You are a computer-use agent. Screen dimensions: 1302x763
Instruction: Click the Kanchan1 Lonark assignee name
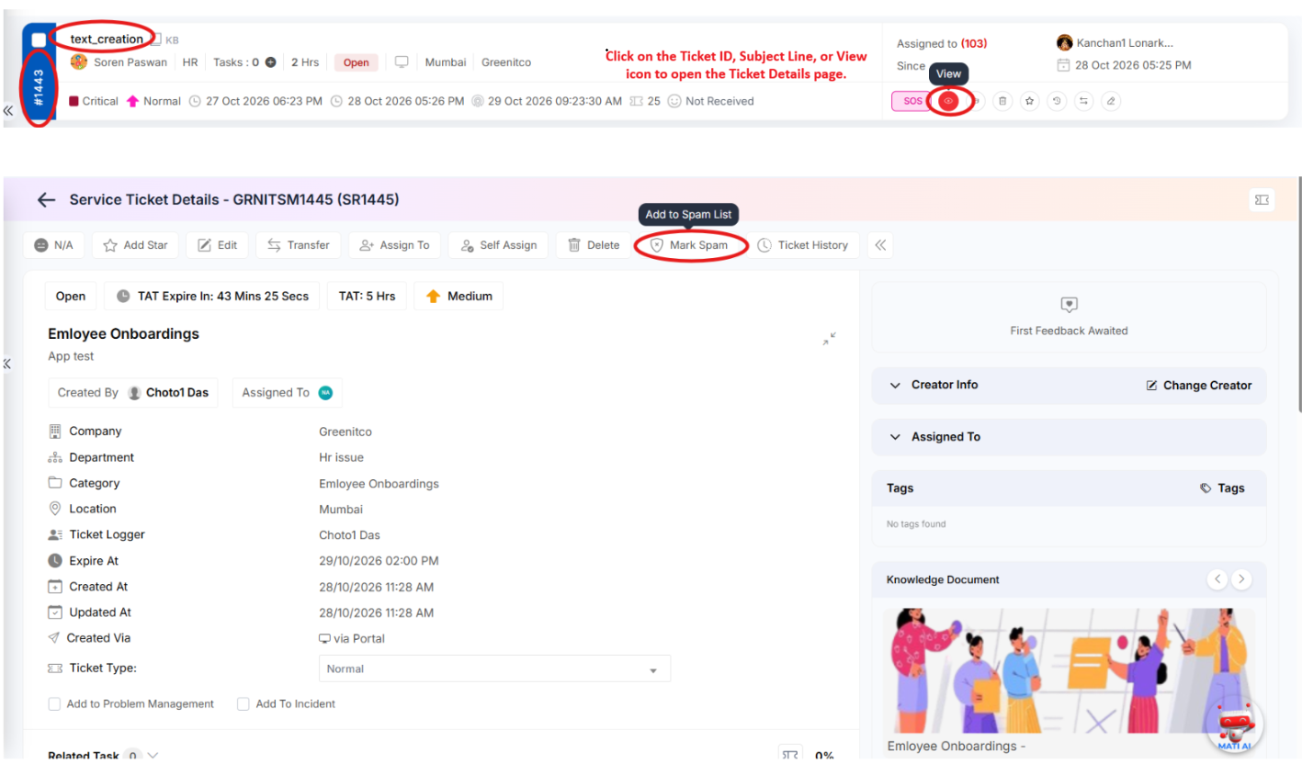tap(1126, 42)
